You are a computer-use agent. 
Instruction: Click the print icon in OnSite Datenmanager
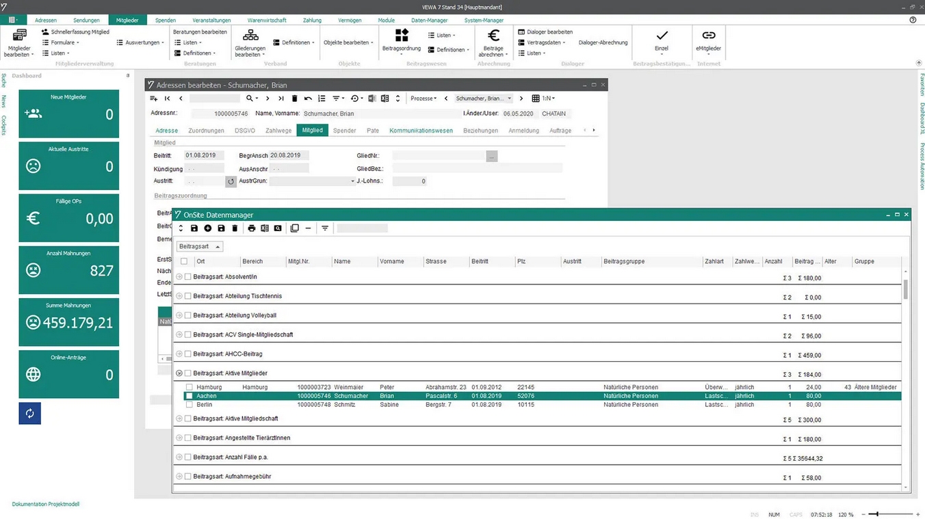tap(252, 228)
